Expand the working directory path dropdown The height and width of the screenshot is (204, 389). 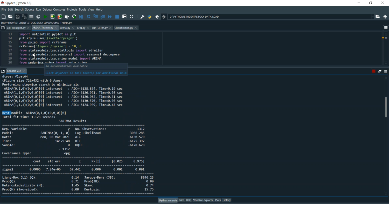[x=373, y=17]
